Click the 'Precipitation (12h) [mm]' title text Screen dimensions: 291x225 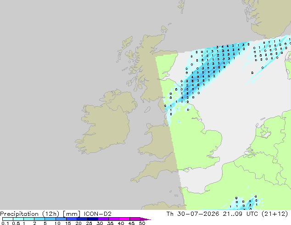point(40,214)
